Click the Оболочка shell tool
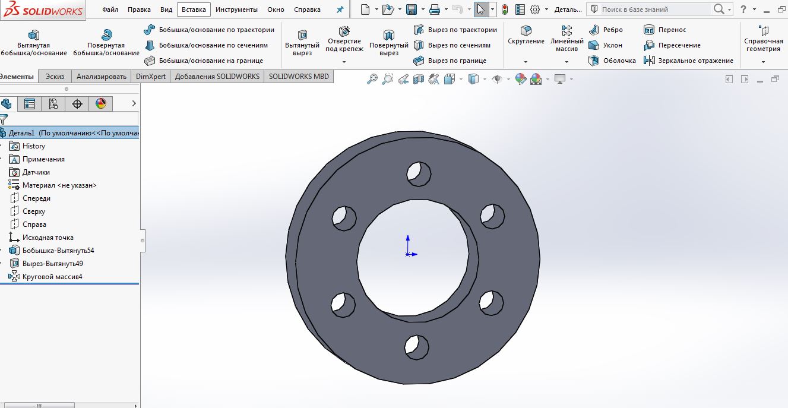788x408 pixels. (x=612, y=61)
